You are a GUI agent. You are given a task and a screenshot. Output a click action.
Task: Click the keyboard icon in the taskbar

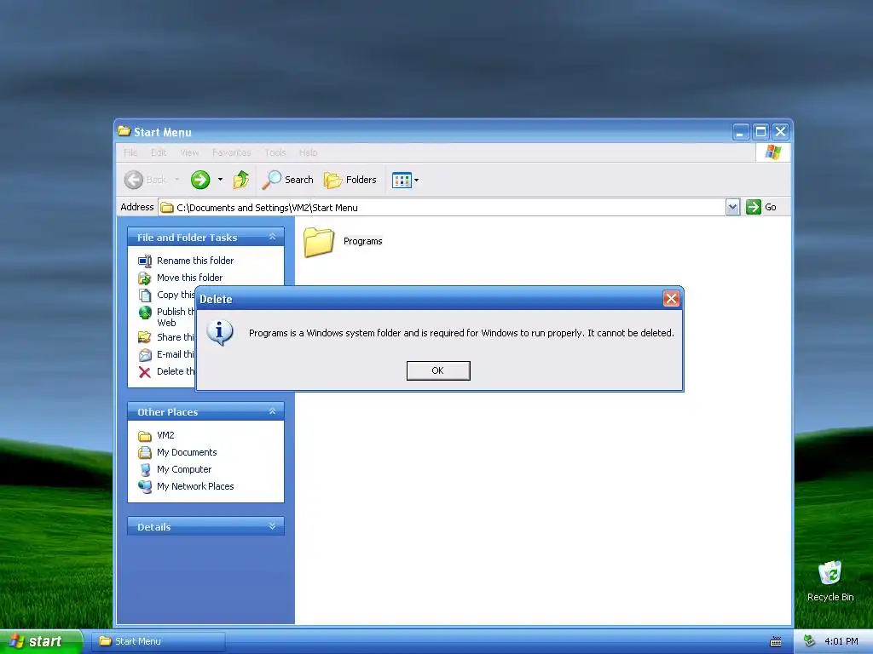click(x=776, y=642)
